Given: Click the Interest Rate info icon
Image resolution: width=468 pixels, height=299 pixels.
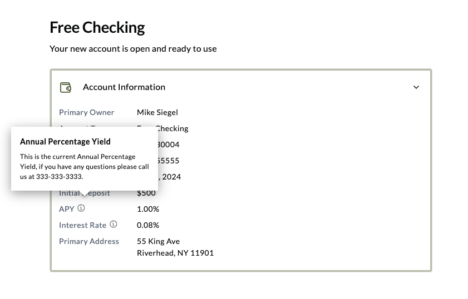Looking at the screenshot, I should [x=114, y=225].
